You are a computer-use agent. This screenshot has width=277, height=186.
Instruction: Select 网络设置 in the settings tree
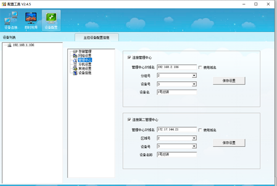[85, 56]
